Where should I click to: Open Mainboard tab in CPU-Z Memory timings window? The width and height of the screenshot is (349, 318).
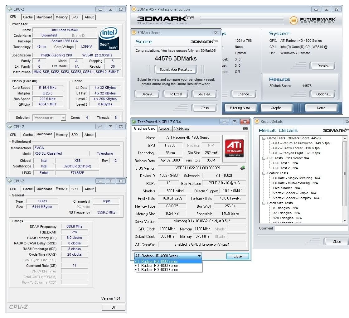44,189
